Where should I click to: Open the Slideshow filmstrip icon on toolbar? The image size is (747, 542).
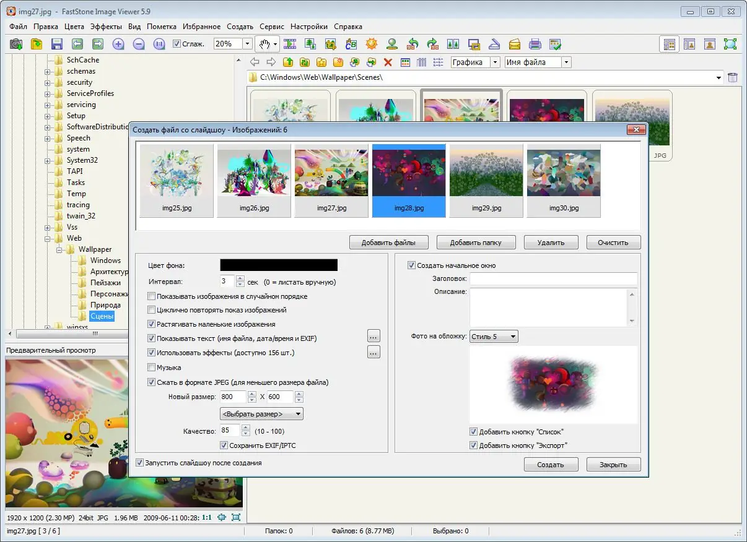click(x=289, y=44)
